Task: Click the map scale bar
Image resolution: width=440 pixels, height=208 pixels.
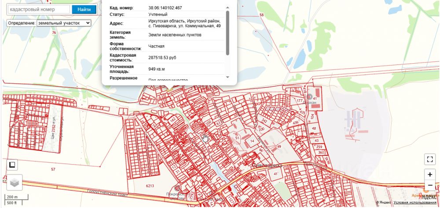Action: pyautogui.click(x=16, y=199)
